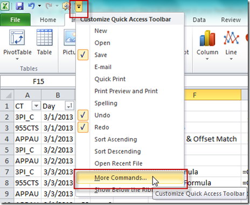Click the Excel application logo icon

tap(5, 6)
